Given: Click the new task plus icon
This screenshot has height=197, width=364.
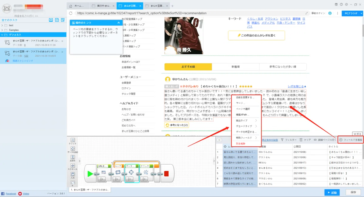Looking at the screenshot, I should click(57, 20).
